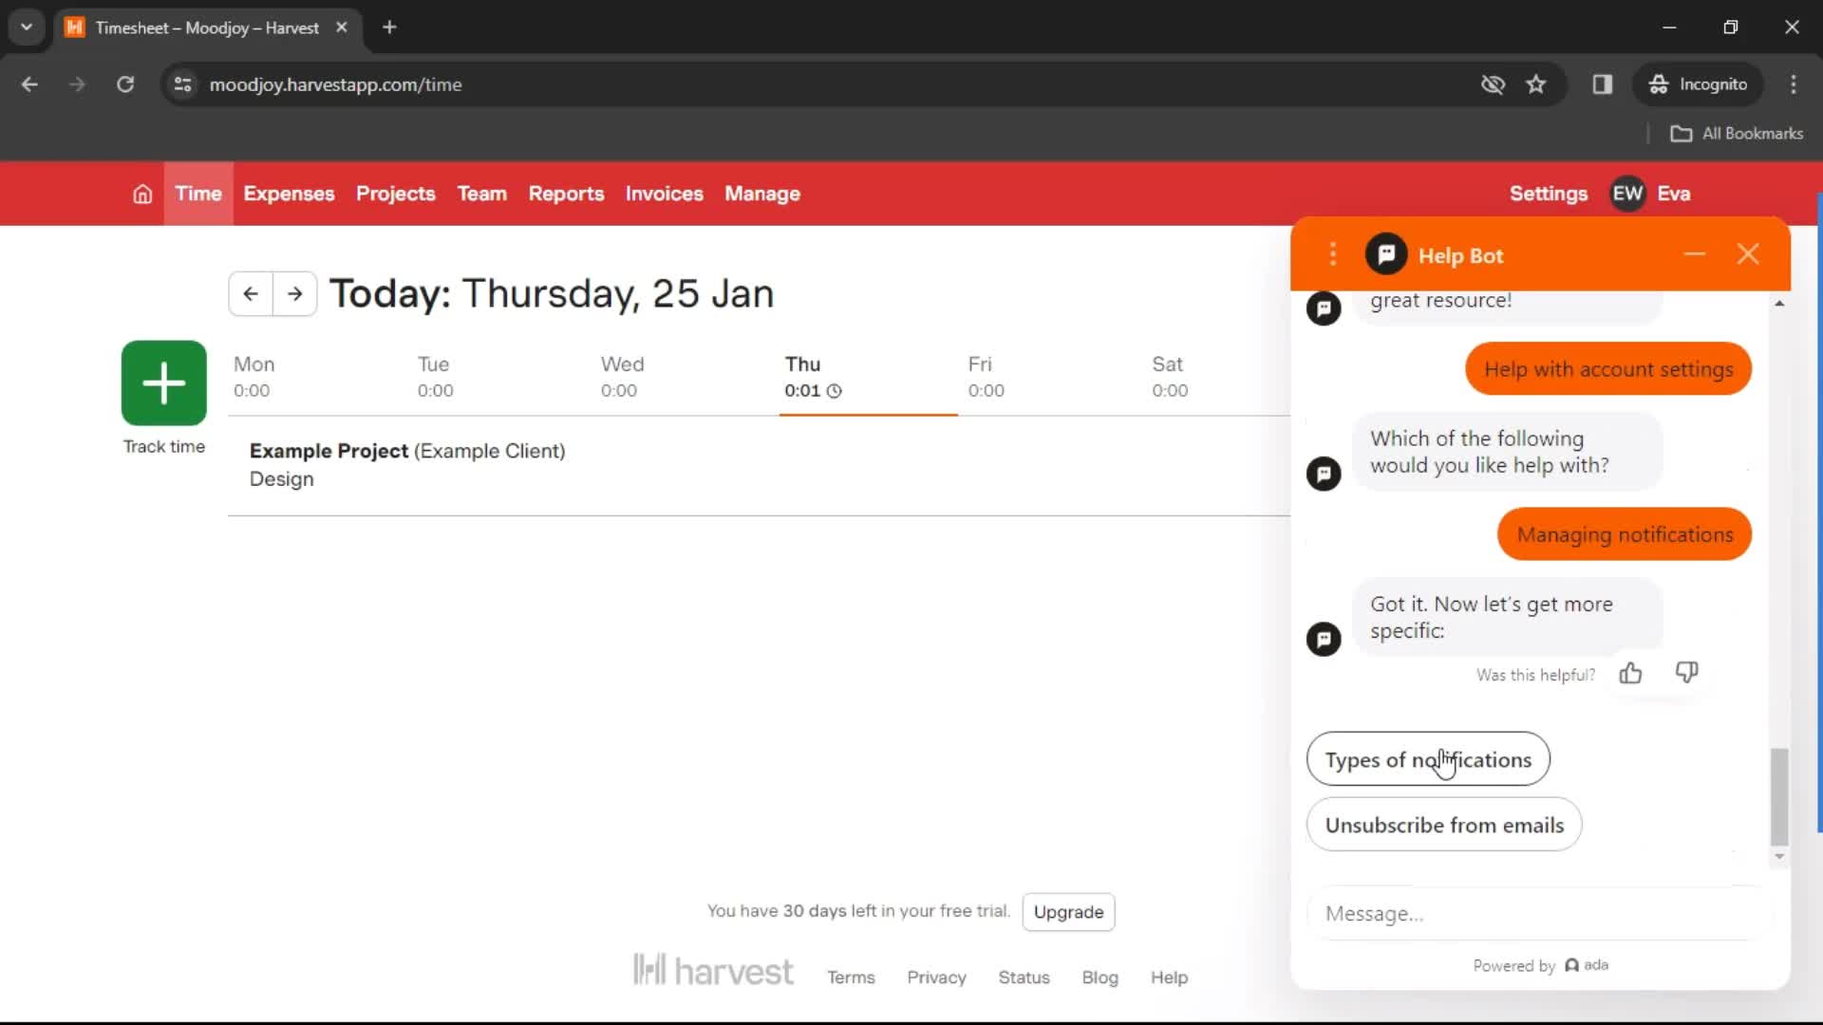Open the Terms footer link
This screenshot has height=1025, width=1823.
[851, 977]
